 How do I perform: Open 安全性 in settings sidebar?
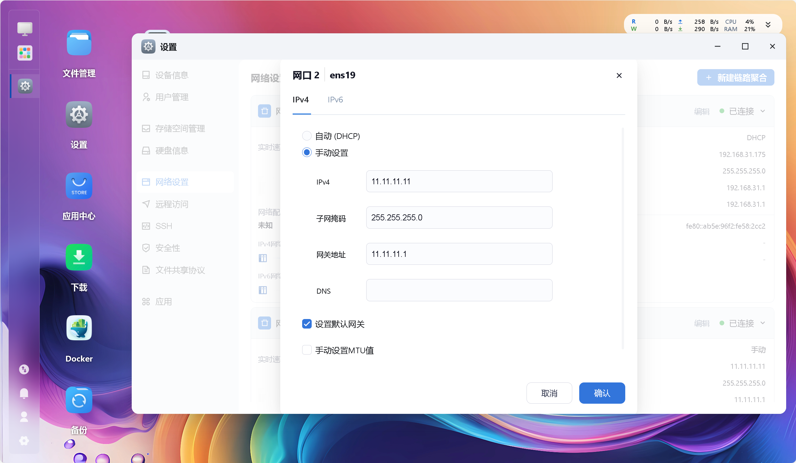click(185, 248)
